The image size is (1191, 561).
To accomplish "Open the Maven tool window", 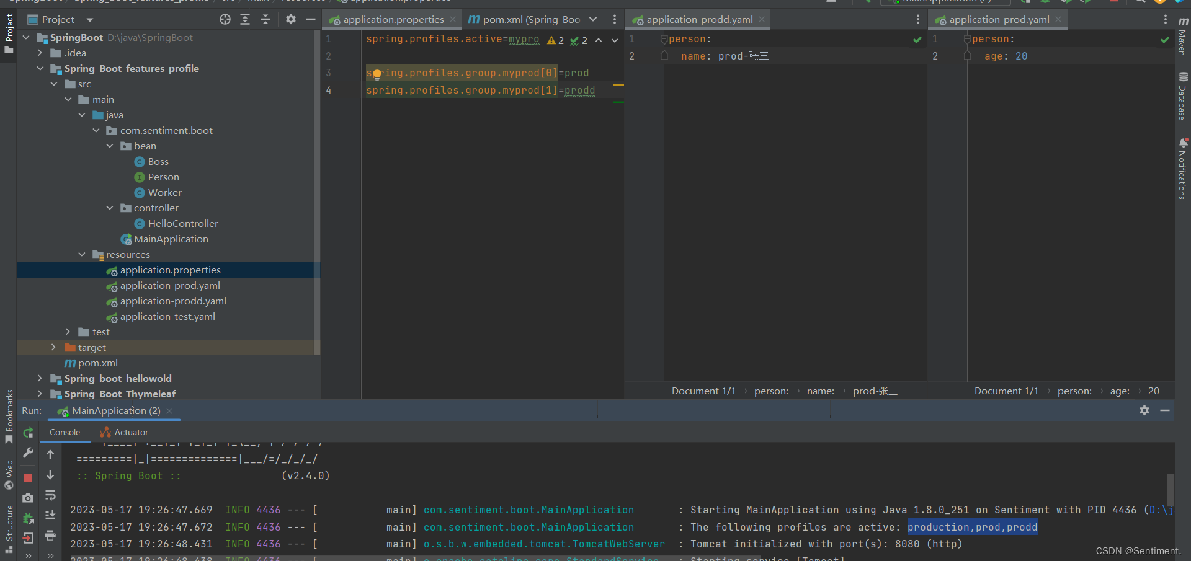I will point(1183,36).
